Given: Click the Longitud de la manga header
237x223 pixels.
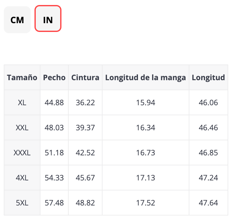Looking at the screenshot, I should coord(145,77).
